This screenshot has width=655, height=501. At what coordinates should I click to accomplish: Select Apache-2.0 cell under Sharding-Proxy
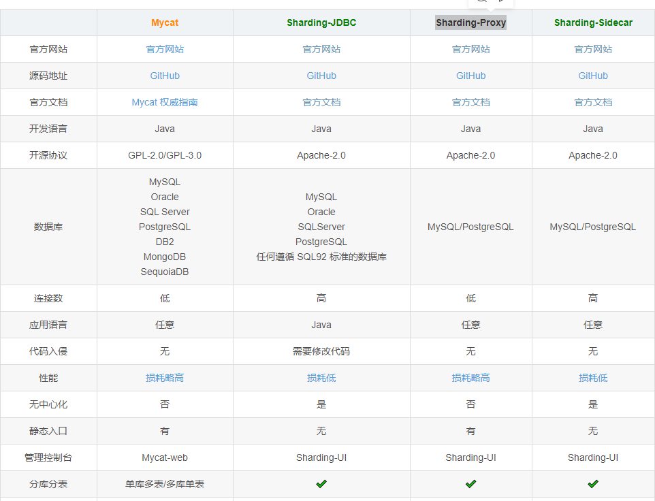[x=470, y=155]
